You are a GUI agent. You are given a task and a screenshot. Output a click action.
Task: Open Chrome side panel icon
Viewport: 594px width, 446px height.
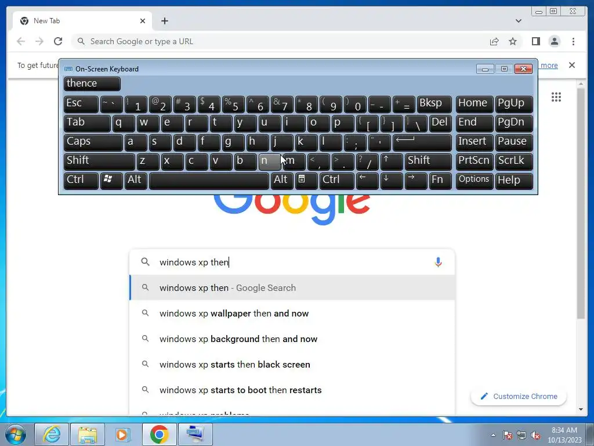click(x=535, y=41)
